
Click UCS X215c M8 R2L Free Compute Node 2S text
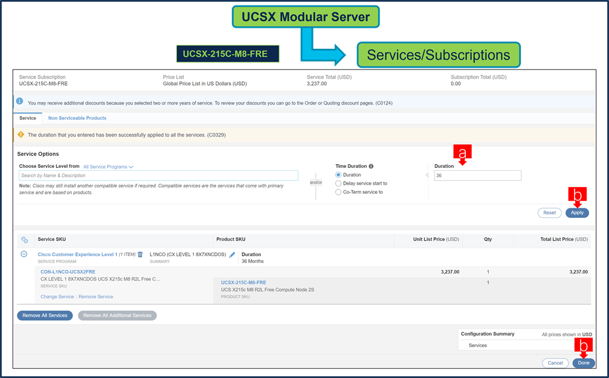pos(268,290)
